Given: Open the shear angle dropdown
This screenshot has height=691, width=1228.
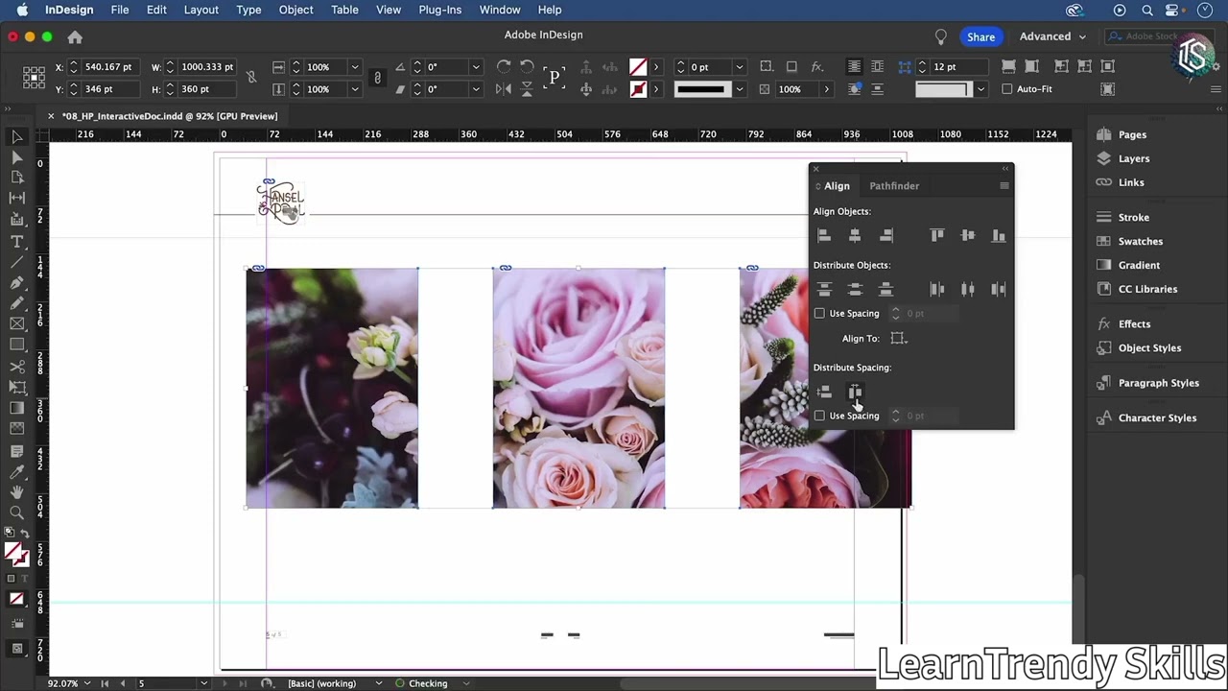Looking at the screenshot, I should coord(475,89).
